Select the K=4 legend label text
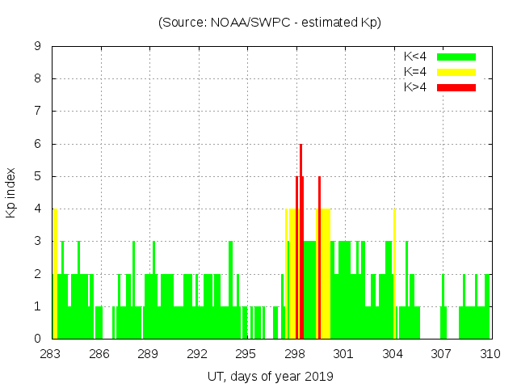Screen dimensions: 517x388 pyautogui.click(x=417, y=72)
